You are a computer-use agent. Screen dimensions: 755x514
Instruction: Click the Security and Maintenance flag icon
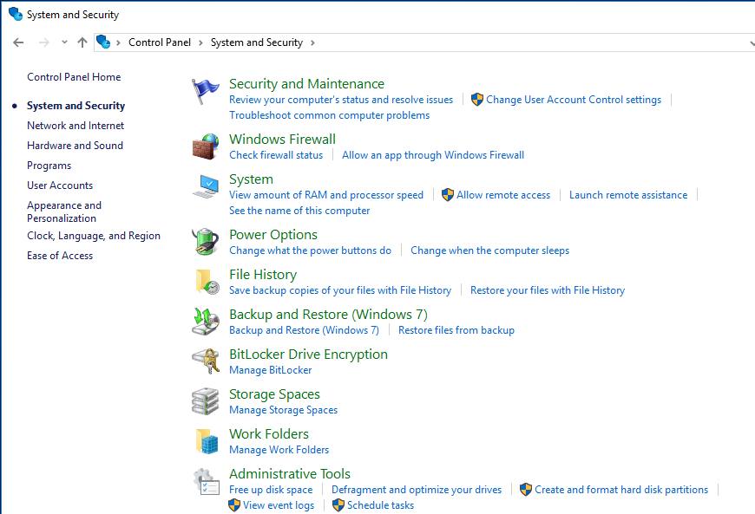point(206,91)
